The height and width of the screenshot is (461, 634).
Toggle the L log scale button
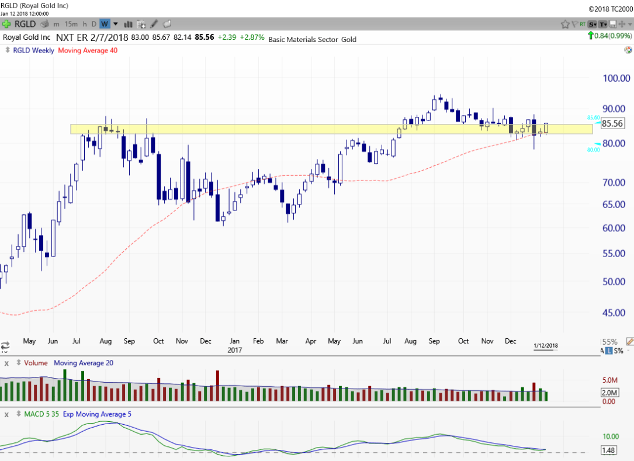(x=609, y=350)
